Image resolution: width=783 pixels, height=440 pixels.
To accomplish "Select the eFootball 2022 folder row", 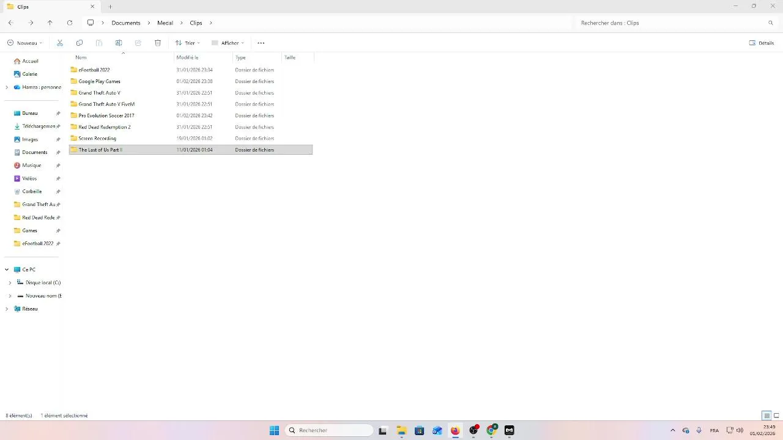I will tap(191, 70).
